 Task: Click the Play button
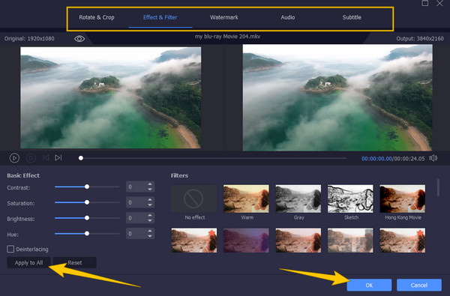(14, 158)
